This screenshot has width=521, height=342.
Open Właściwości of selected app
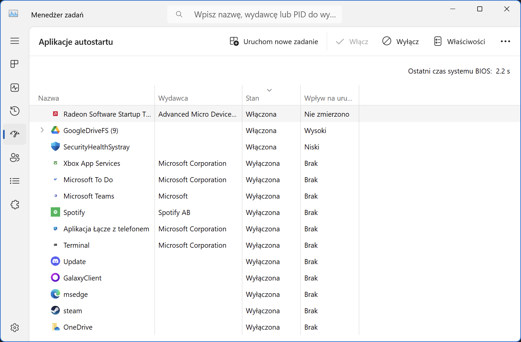point(460,41)
